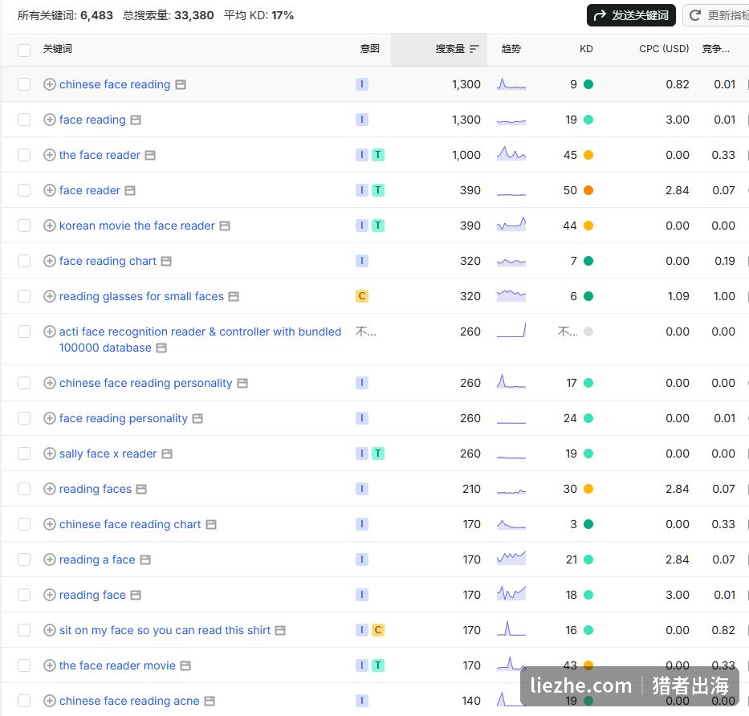Screen dimensions: 749x716
Task: Select the 'chinese face reading acne' checkbox
Action: (24, 702)
